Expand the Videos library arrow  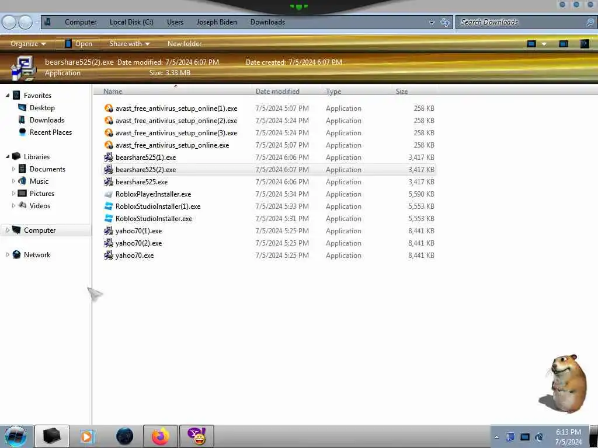click(14, 206)
